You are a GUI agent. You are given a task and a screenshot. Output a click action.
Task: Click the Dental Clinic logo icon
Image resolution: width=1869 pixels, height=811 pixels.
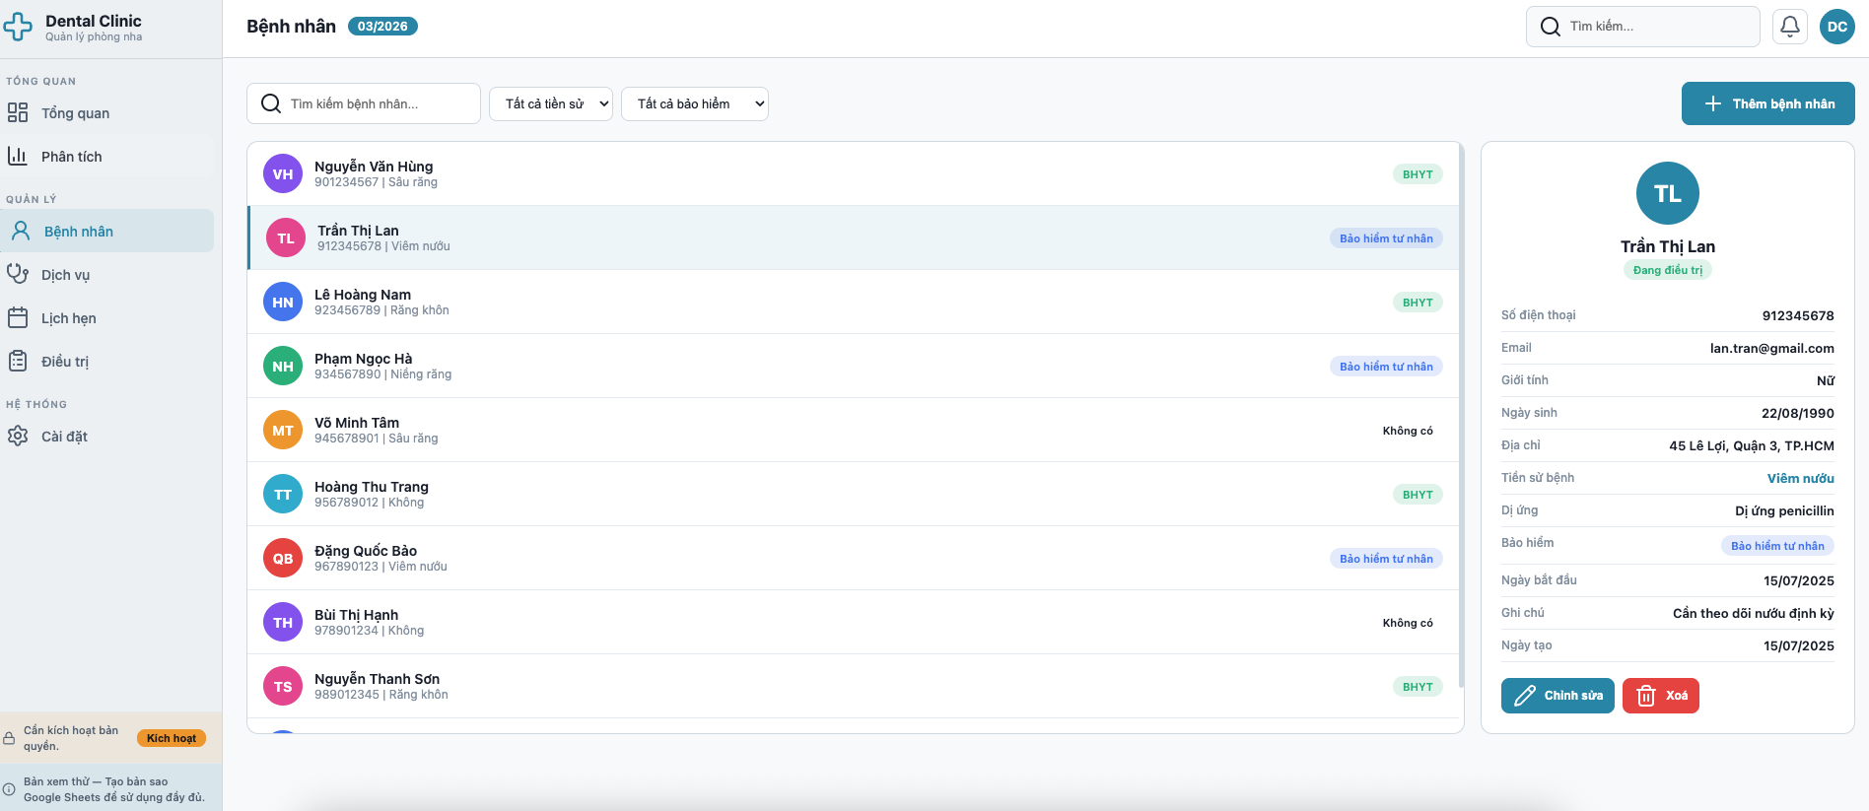coord(18,28)
